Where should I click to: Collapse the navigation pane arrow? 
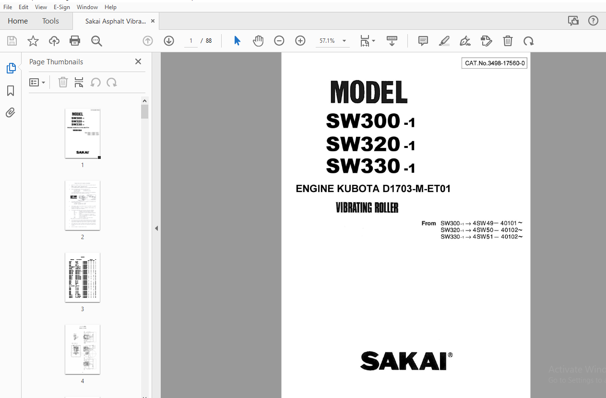coord(156,228)
